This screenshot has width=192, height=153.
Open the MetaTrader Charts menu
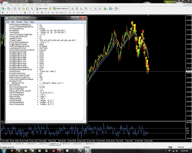(24, 5)
